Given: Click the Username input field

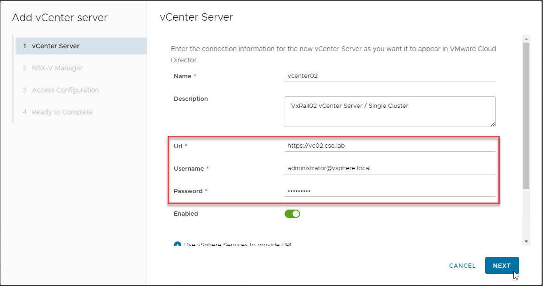Looking at the screenshot, I should coord(390,168).
